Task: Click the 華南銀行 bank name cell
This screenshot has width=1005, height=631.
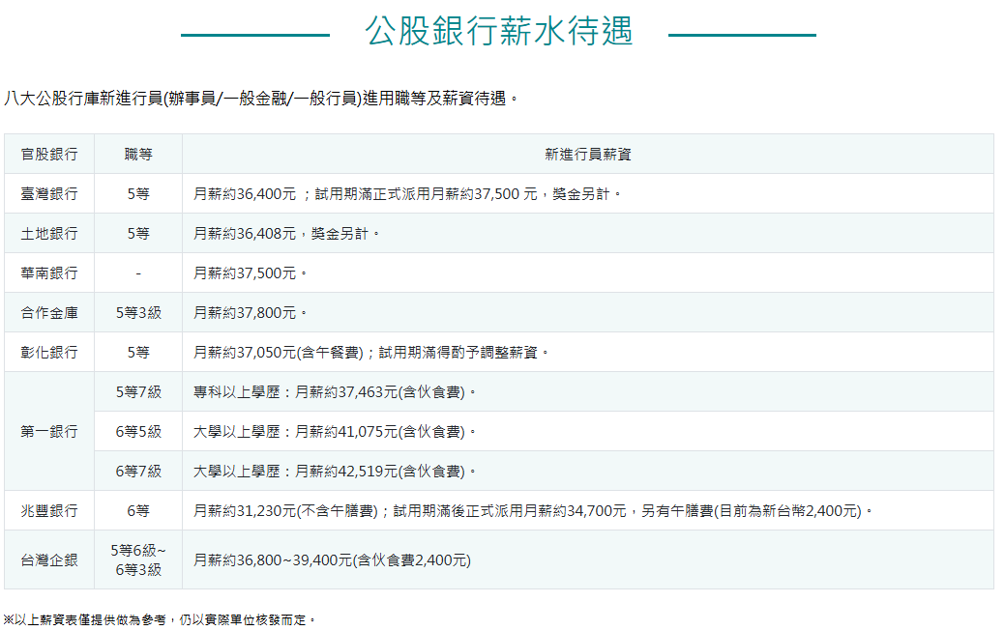Action: coord(49,273)
